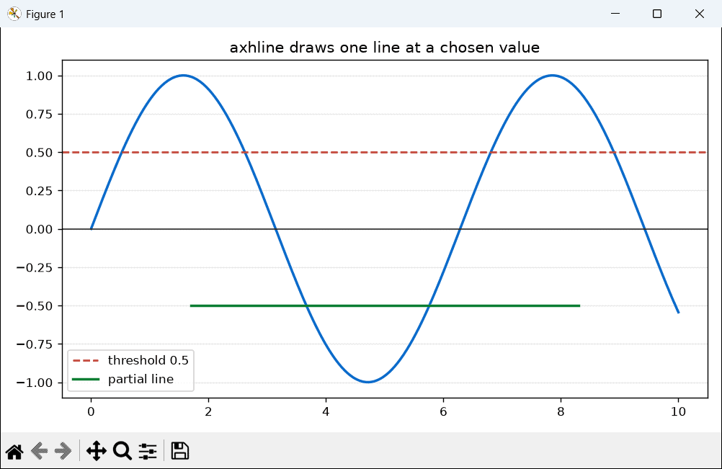Save the figure with floppy disk icon
Image resolution: width=722 pixels, height=469 pixels.
(x=180, y=450)
